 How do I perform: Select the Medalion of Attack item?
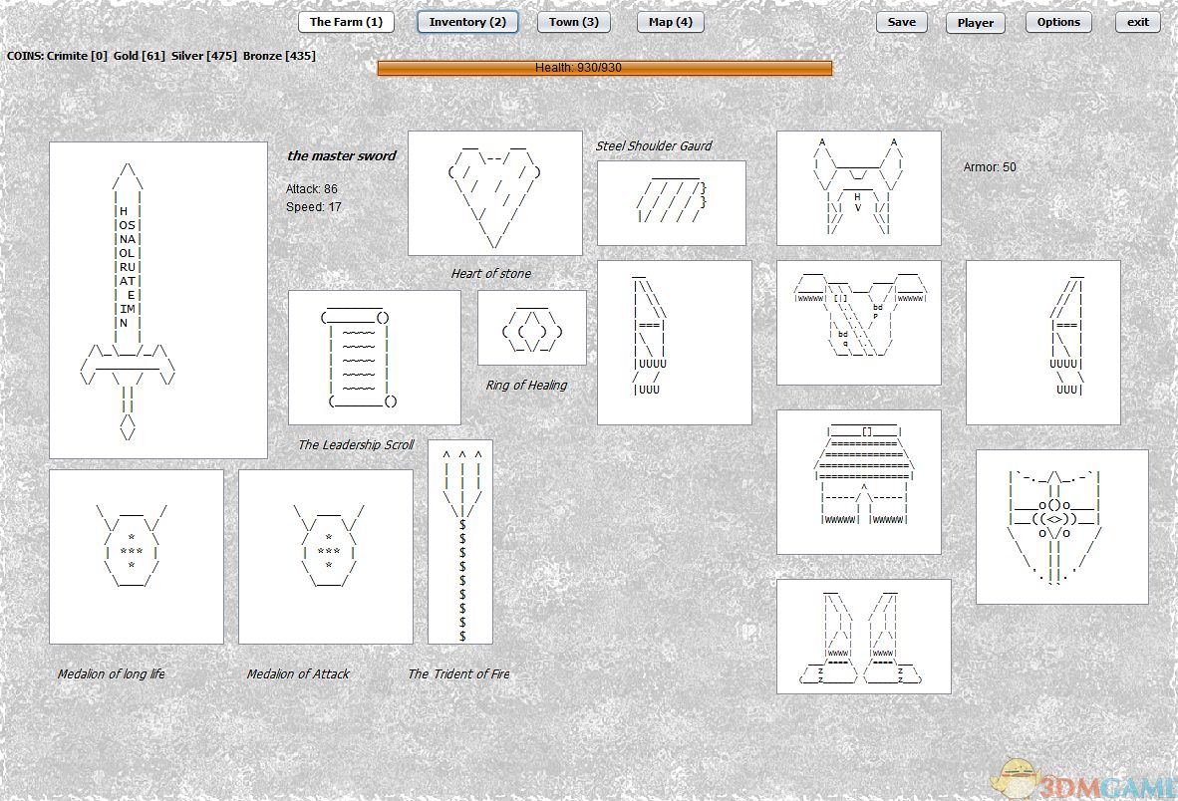point(326,557)
